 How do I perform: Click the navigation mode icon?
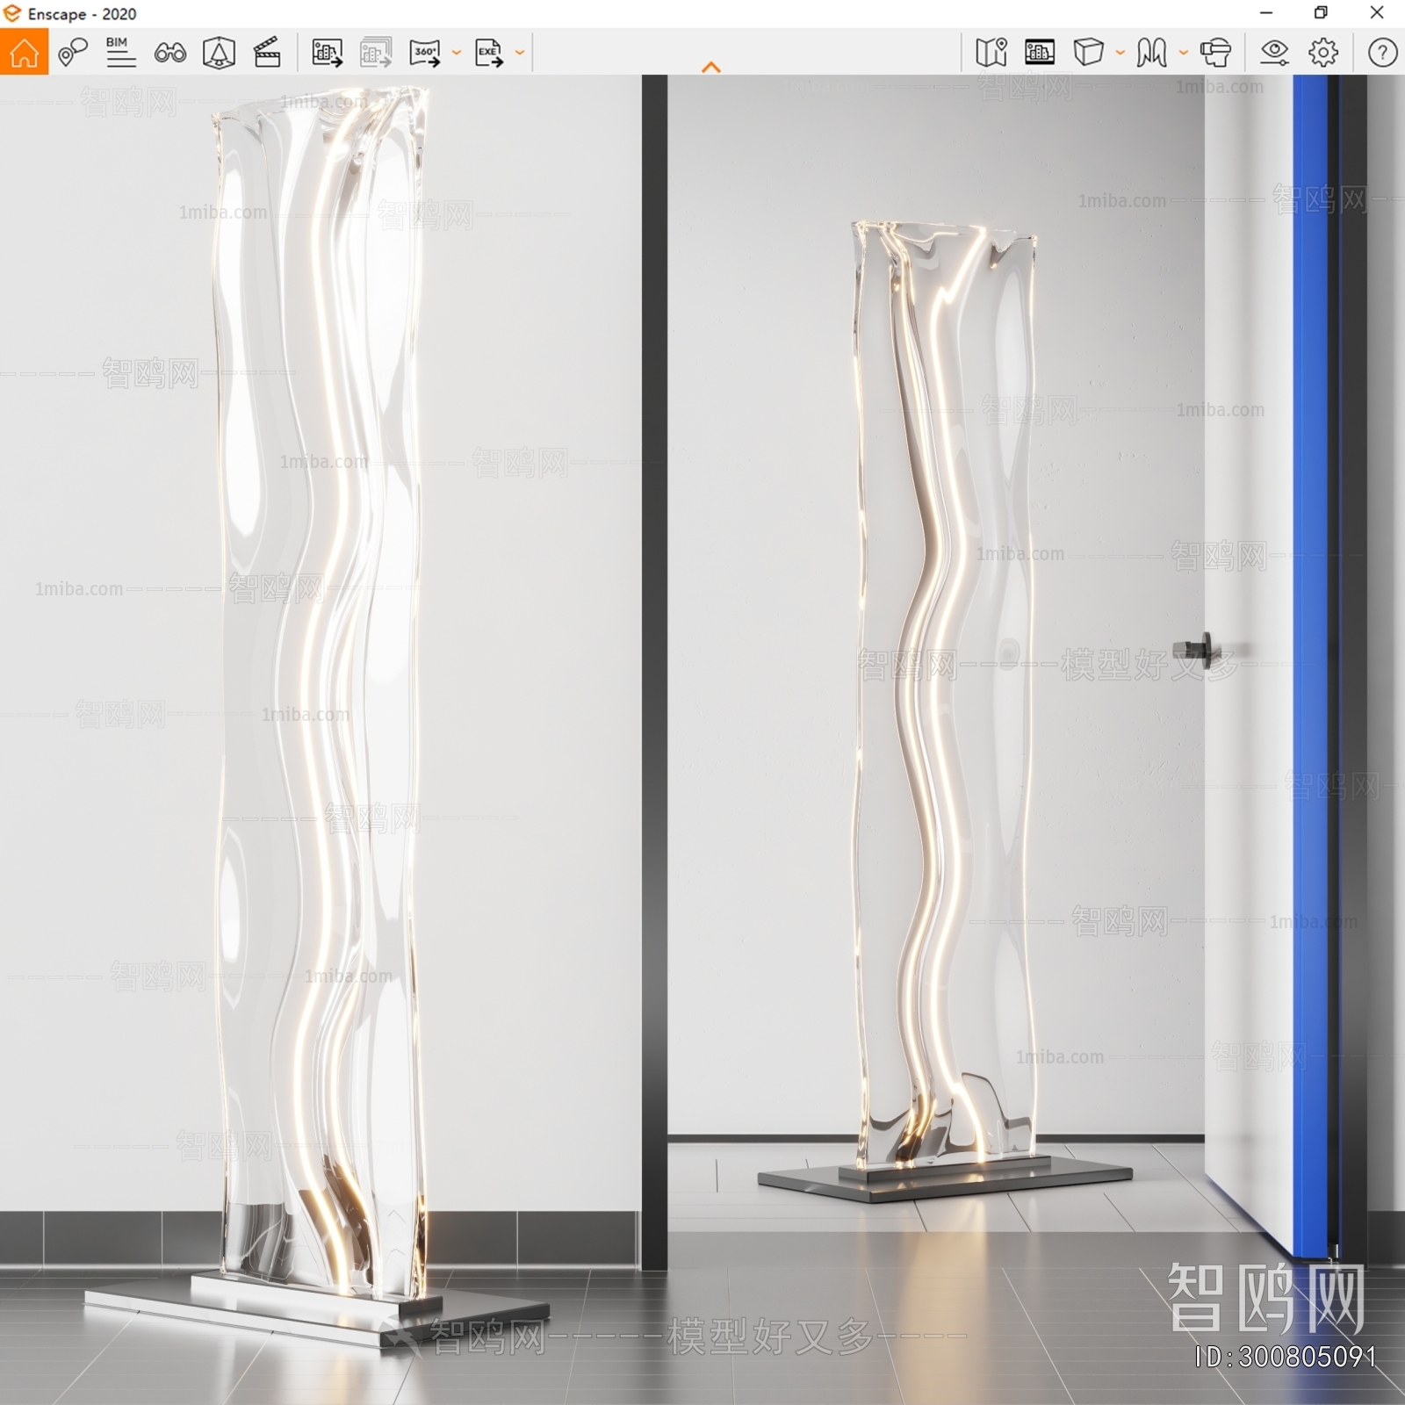point(1151,53)
